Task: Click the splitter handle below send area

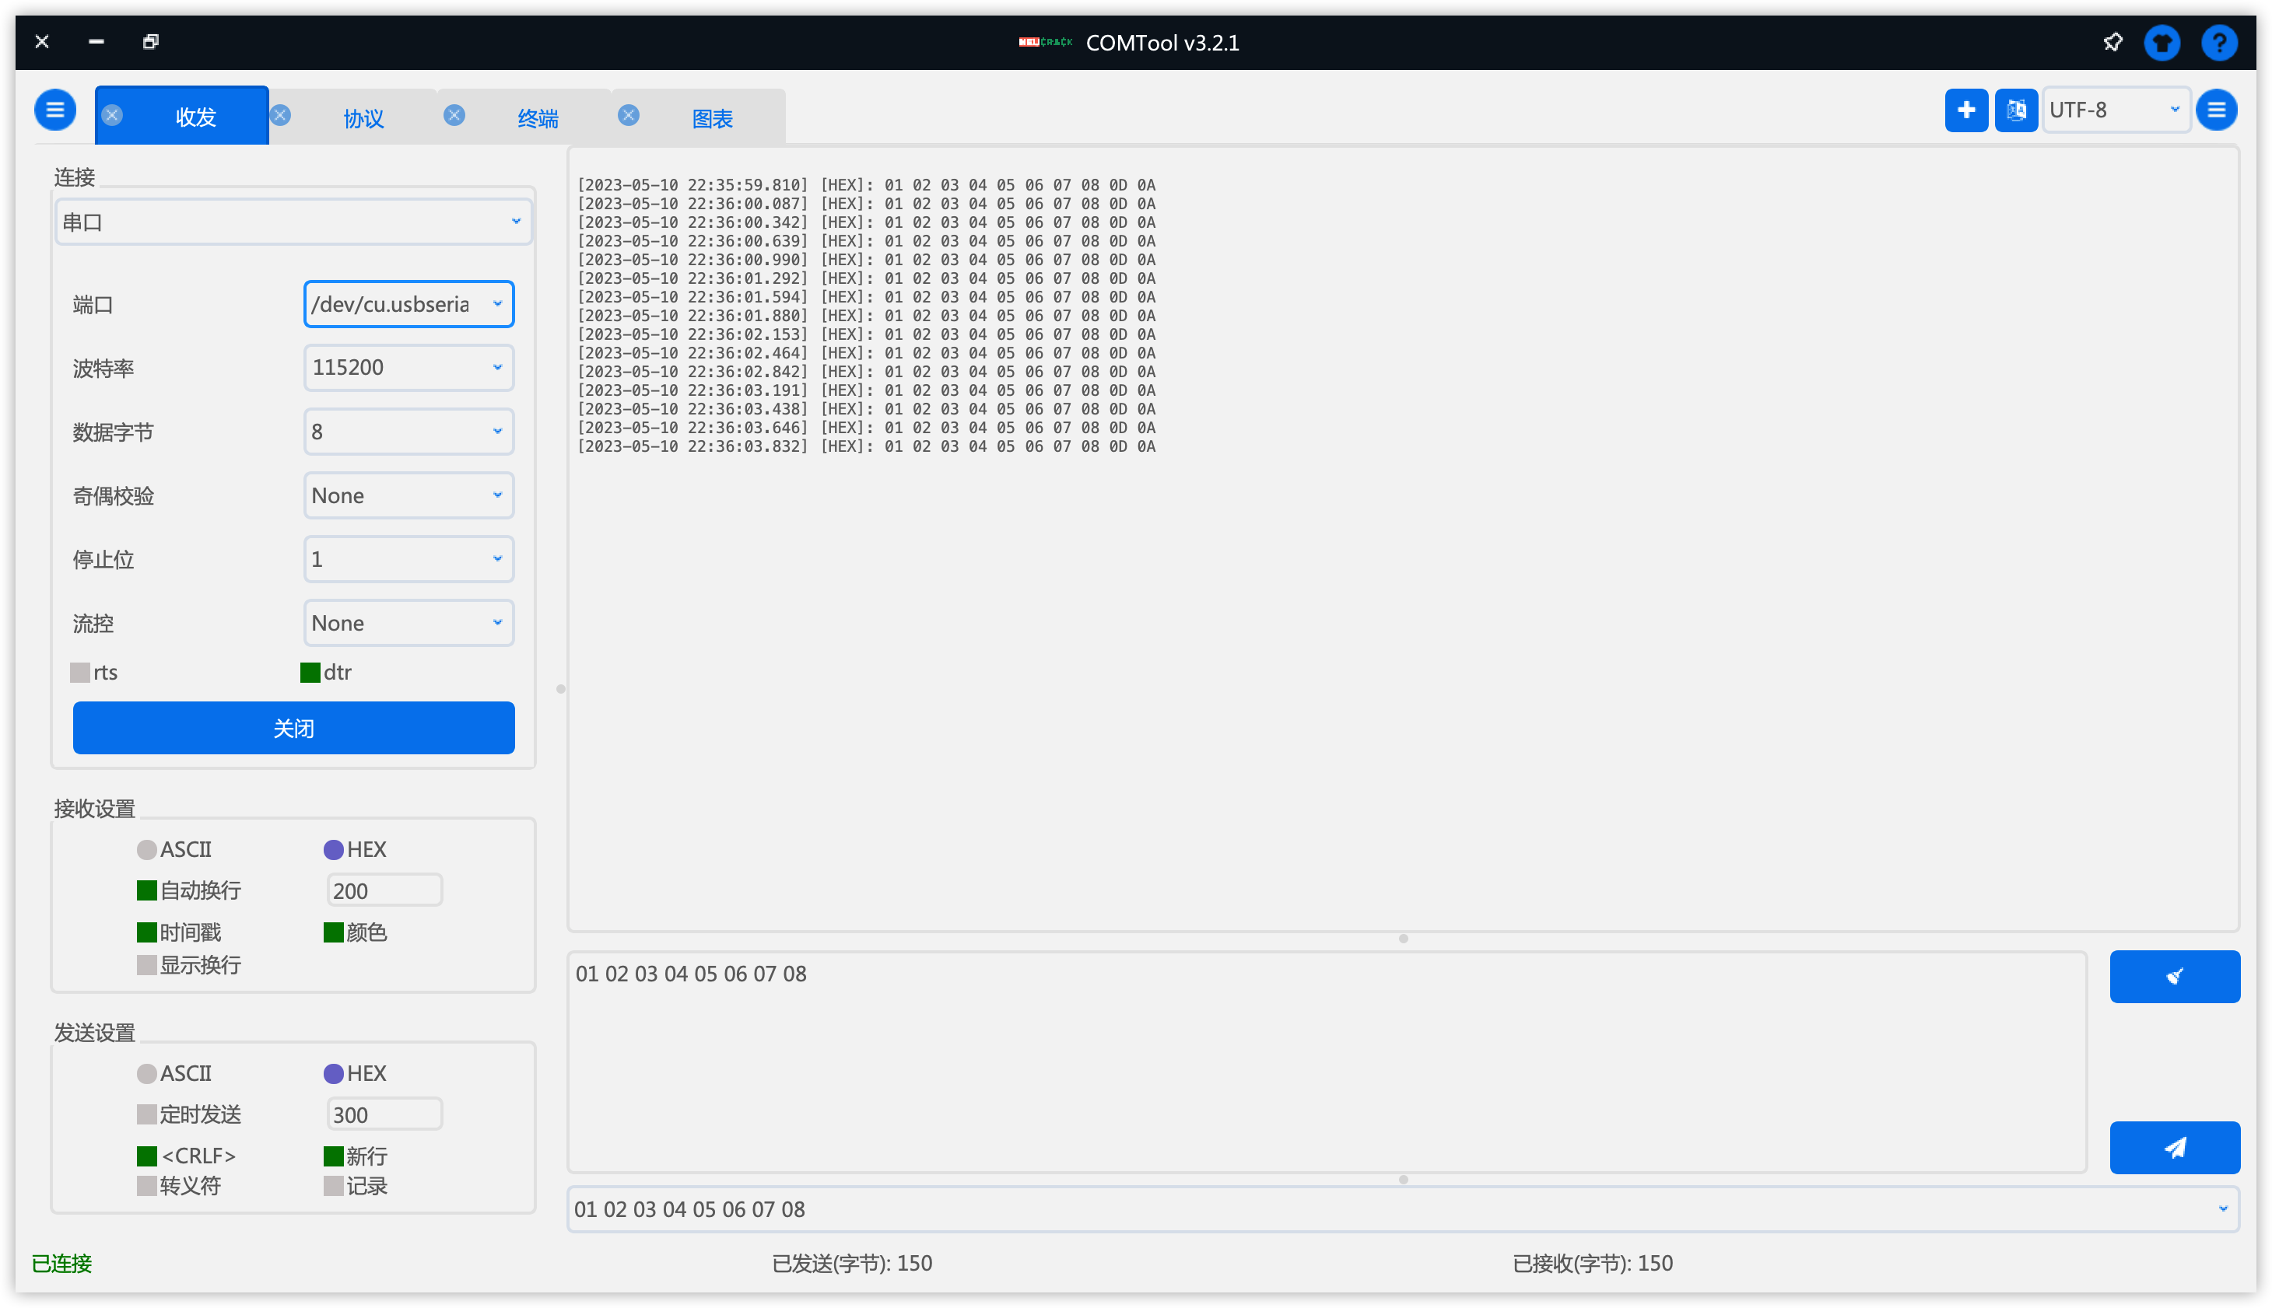Action: (x=1403, y=1180)
